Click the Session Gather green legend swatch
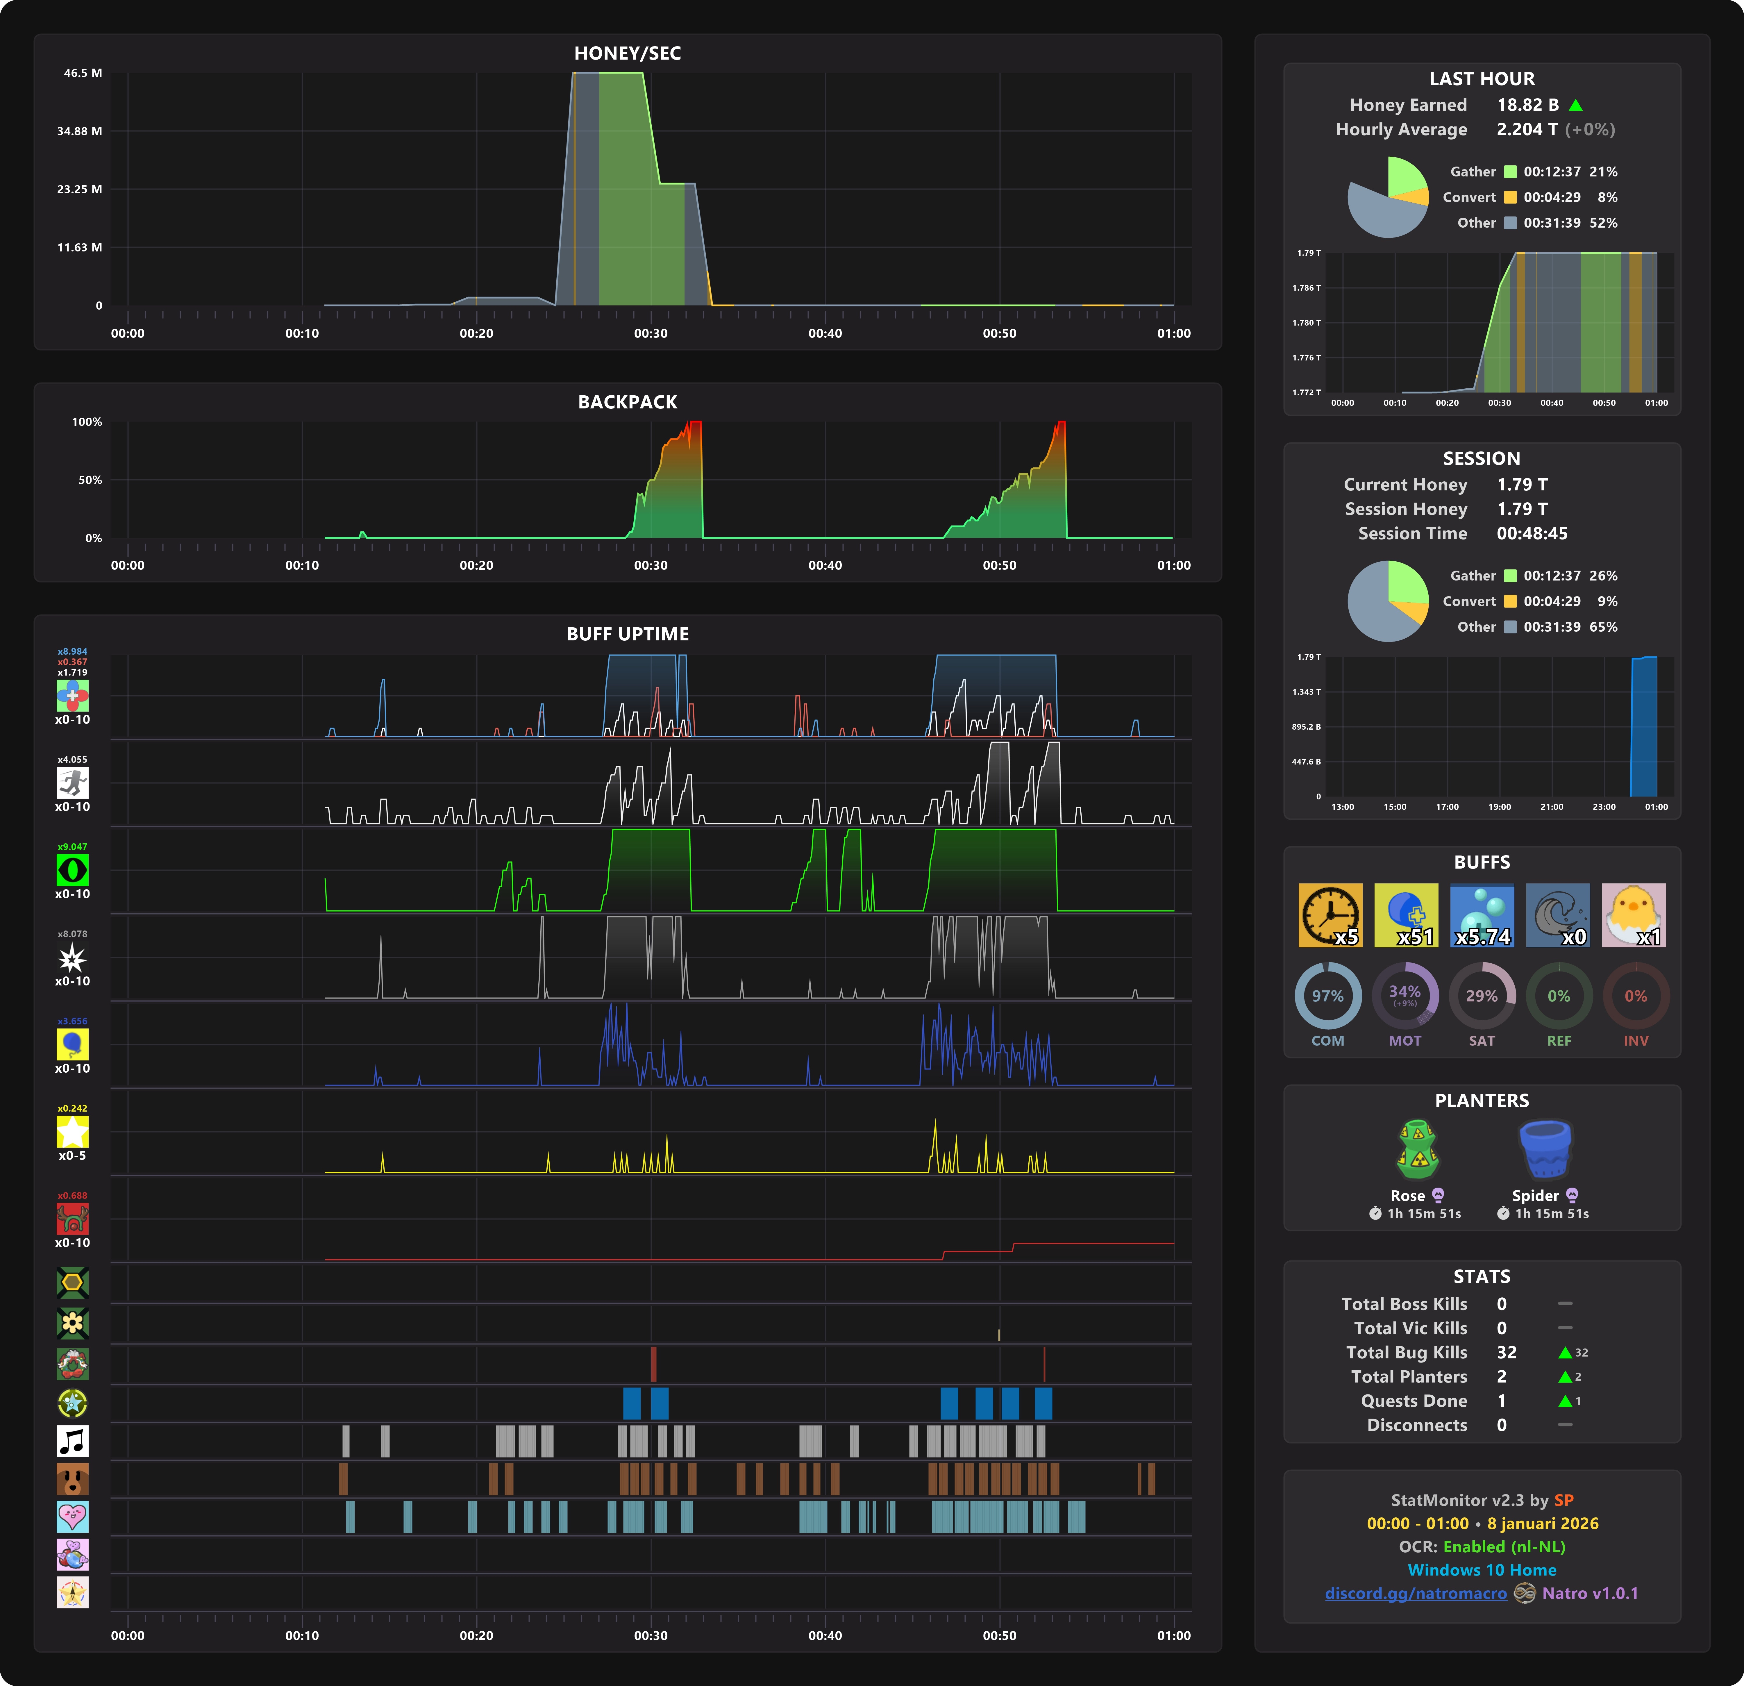The image size is (1744, 1686). pyautogui.click(x=1510, y=576)
